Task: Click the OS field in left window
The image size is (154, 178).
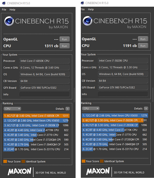Action: (x=44, y=74)
